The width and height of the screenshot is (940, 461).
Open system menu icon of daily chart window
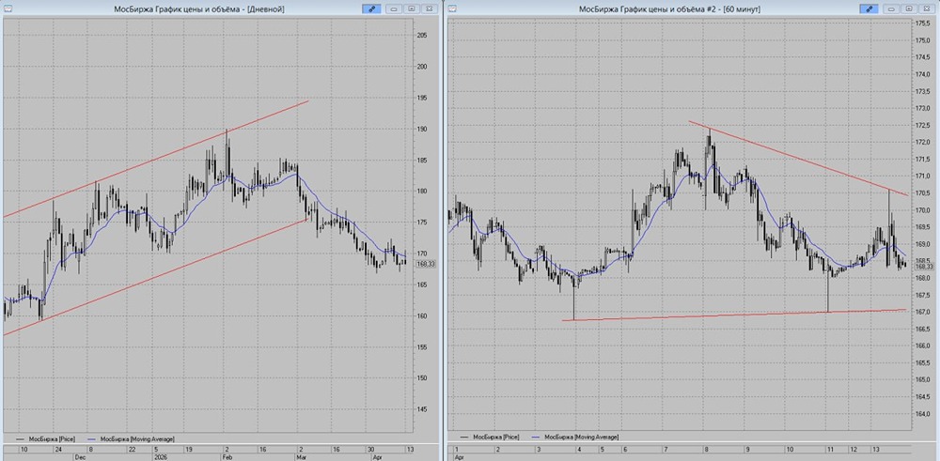[x=7, y=8]
